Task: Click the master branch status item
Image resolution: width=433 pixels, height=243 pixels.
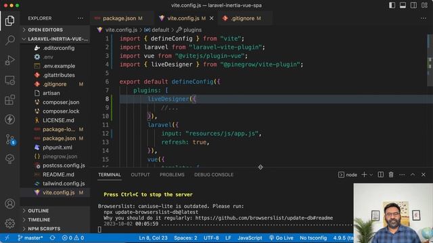Action: [30, 238]
